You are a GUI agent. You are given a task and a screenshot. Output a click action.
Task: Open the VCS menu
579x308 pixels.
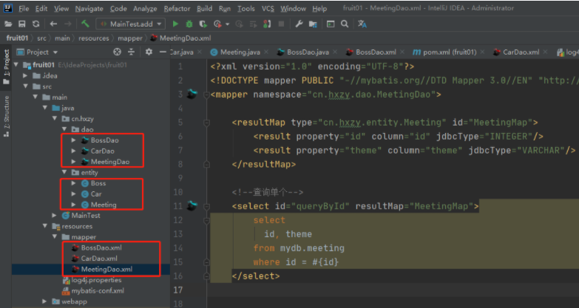(268, 8)
